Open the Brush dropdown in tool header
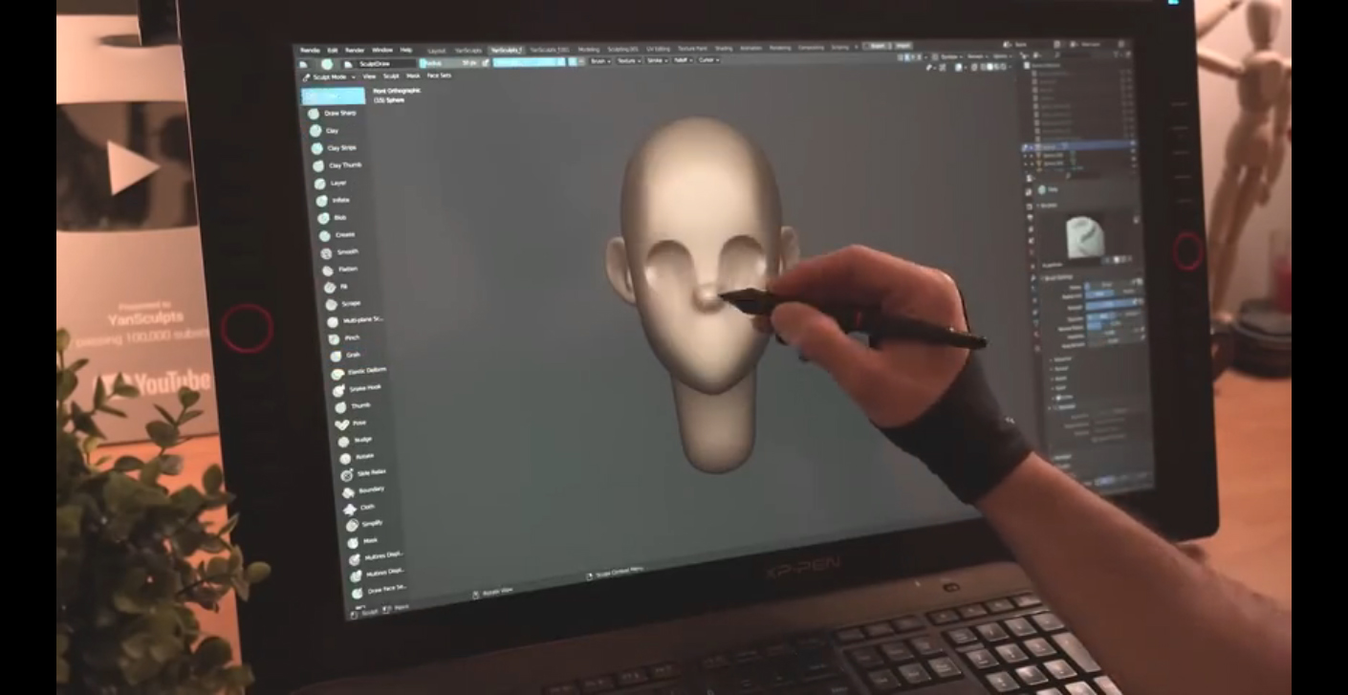Screen dimensions: 1348x695 click(x=599, y=60)
